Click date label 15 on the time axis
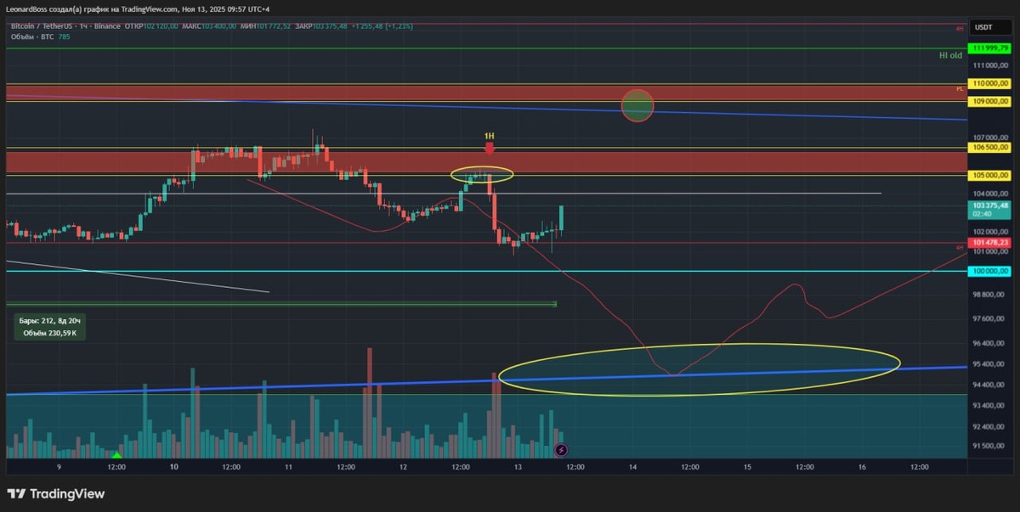Screen dimensions: 1020x512 (x=748, y=467)
